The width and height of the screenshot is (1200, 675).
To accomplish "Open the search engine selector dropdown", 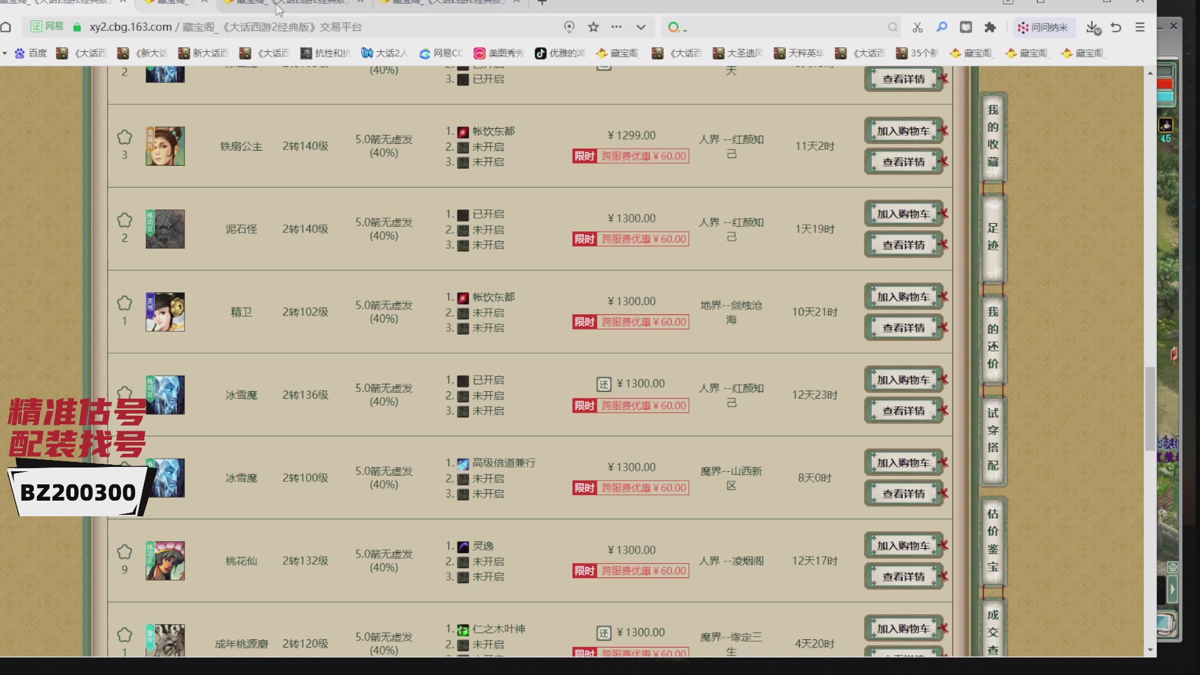I will coord(677,27).
